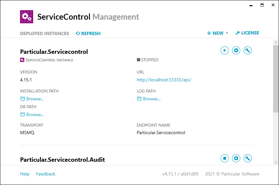
Task: Open advanced wrench options for Particular.Servicecontrol
Action: coord(247,50)
